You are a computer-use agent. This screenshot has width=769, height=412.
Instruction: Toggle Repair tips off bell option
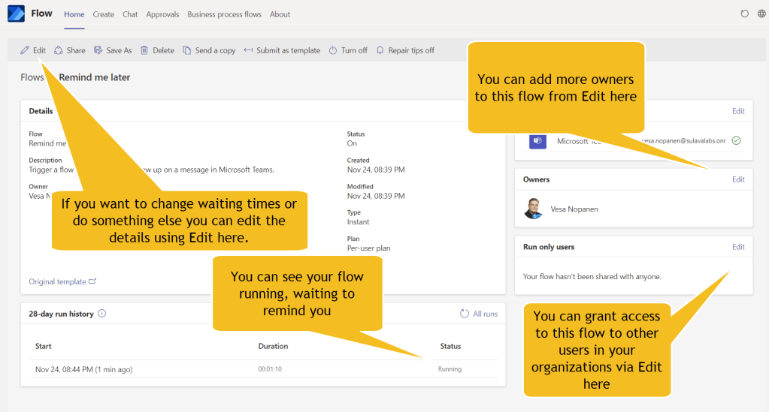point(380,50)
